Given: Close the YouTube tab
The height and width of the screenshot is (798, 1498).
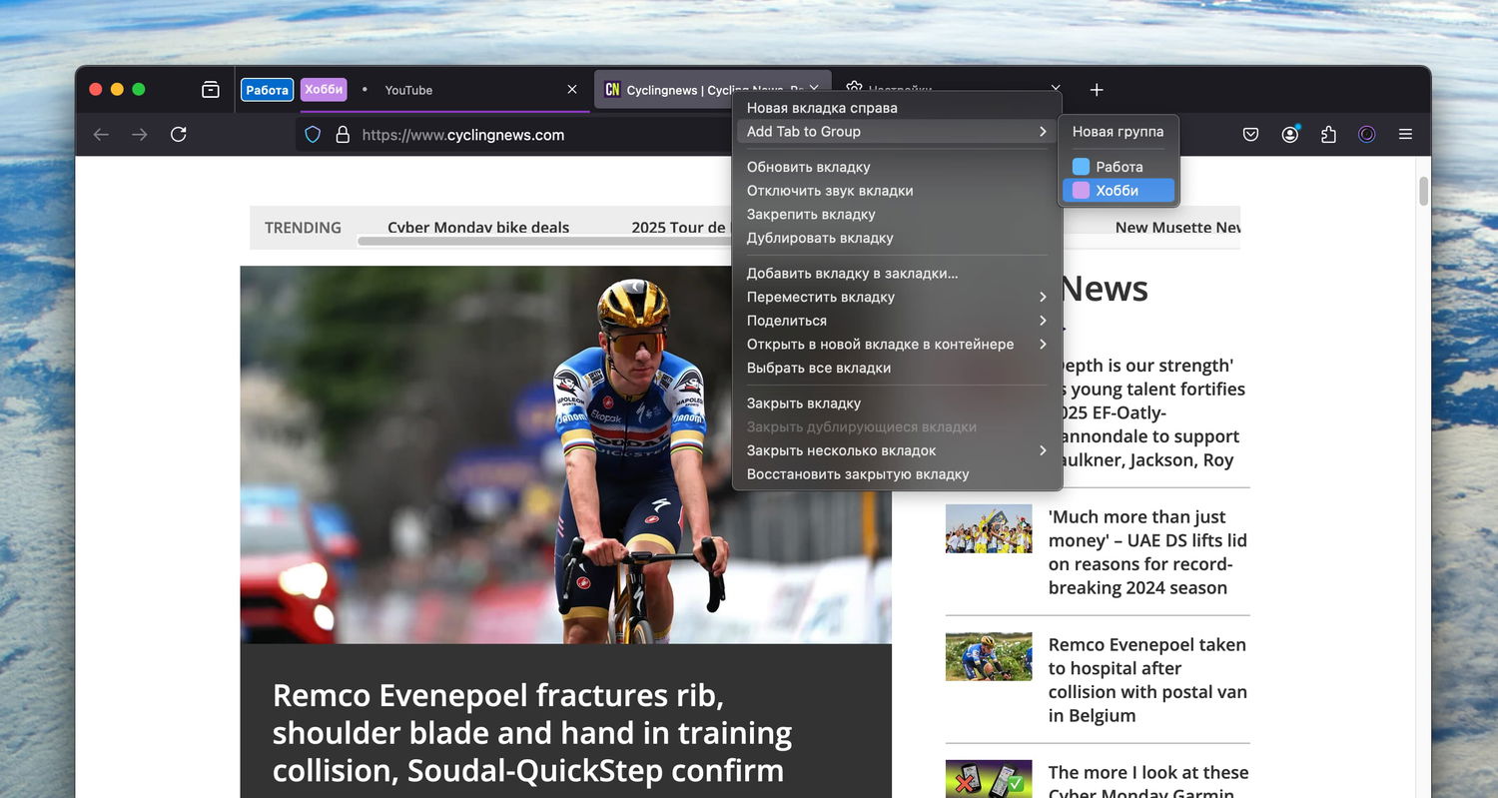Looking at the screenshot, I should click(572, 90).
